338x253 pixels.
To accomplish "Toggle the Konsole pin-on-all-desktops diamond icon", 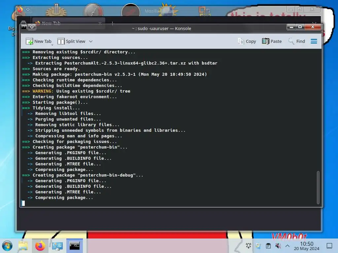I will tap(32, 27).
